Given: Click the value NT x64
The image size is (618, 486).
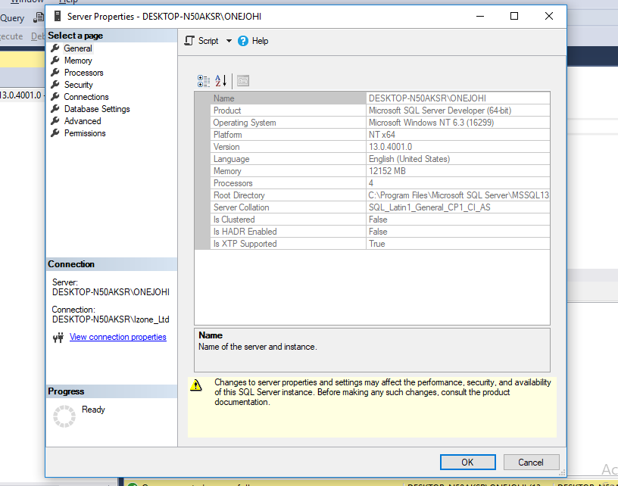Looking at the screenshot, I should pos(382,135).
